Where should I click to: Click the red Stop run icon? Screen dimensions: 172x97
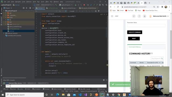(x=84, y=5)
